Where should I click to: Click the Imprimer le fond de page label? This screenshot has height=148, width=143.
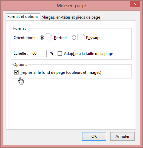pos(61,73)
